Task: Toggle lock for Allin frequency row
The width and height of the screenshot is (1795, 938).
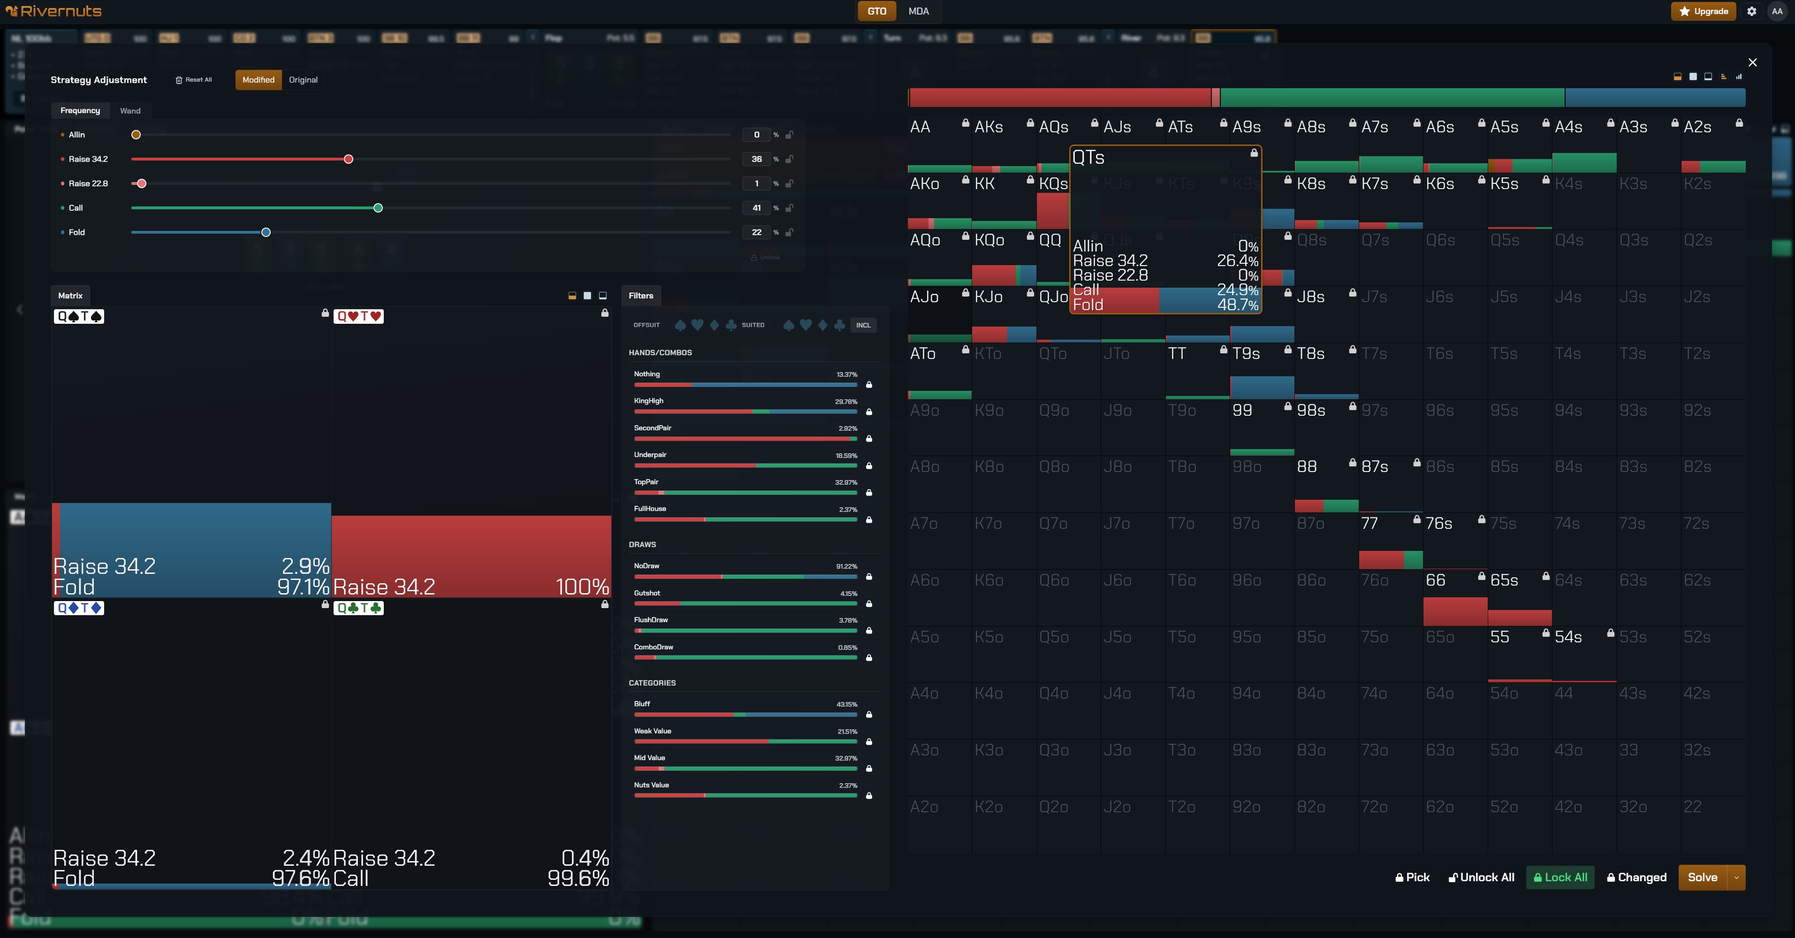Action: coord(790,135)
